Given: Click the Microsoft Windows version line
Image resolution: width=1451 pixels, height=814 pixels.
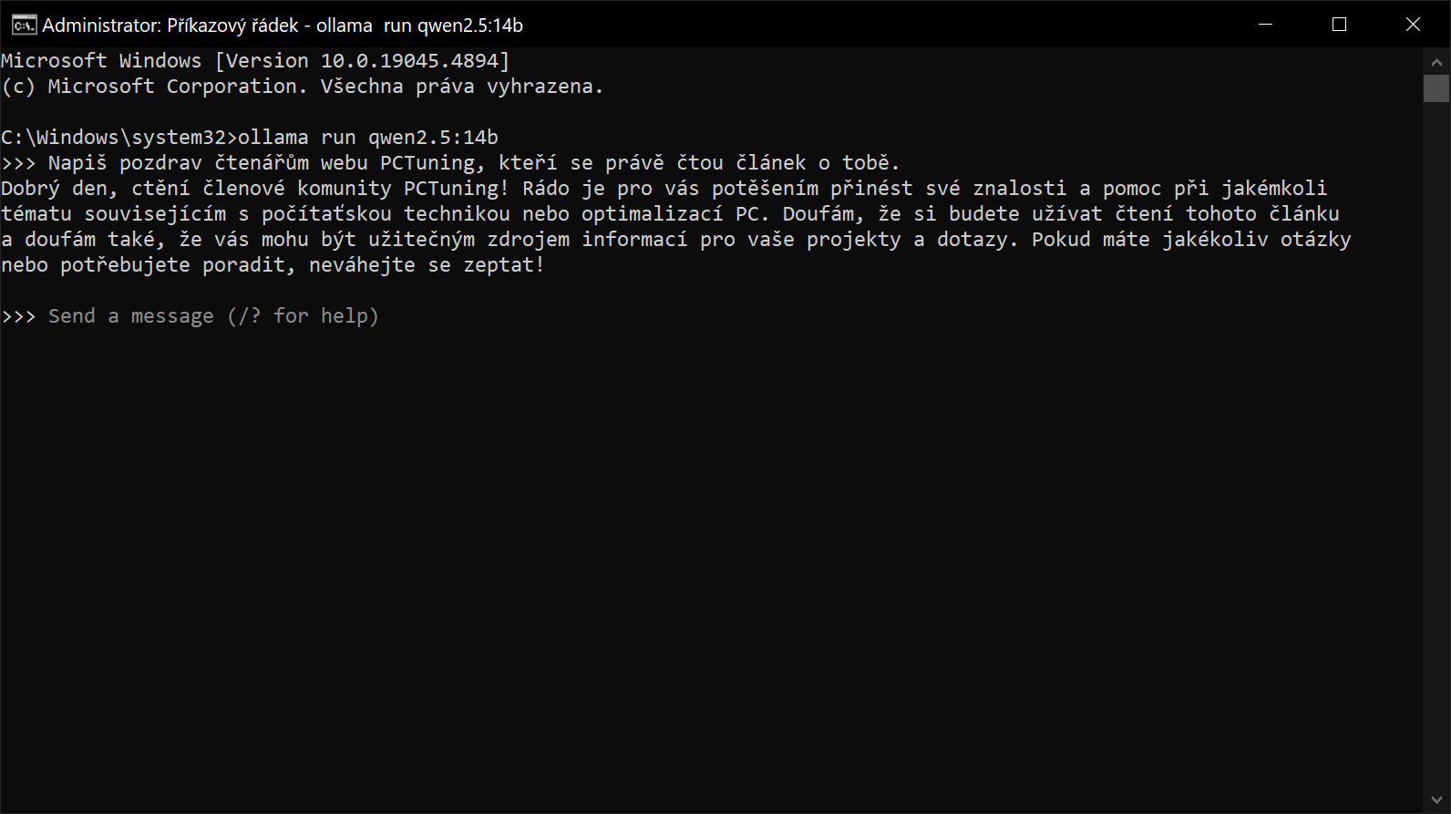Looking at the screenshot, I should [x=255, y=61].
